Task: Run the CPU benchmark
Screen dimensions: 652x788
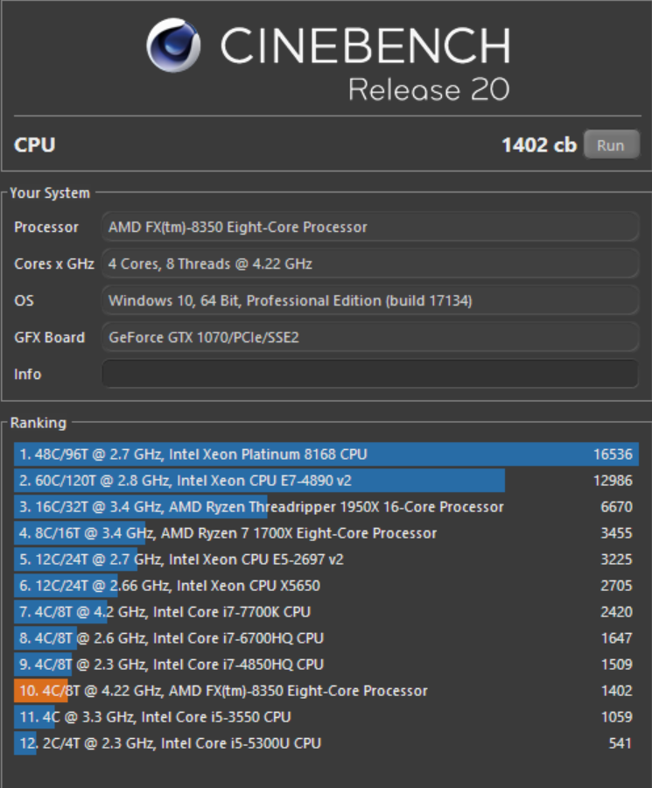Action: tap(611, 144)
